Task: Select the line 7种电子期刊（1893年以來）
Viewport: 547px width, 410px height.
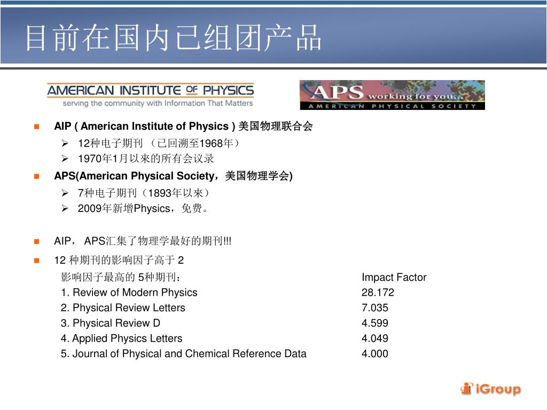Action: point(144,193)
